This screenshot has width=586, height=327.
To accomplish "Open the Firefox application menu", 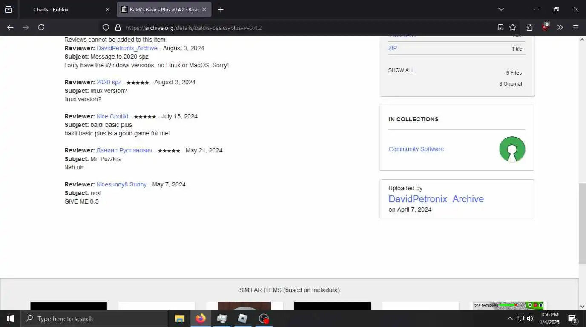I will click(x=576, y=27).
